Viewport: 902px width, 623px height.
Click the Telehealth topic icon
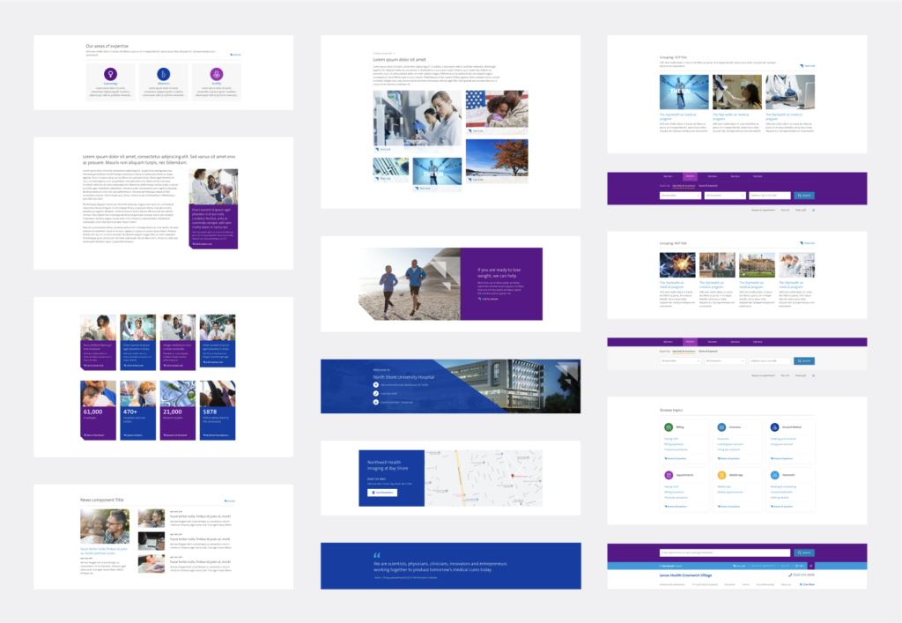pos(774,475)
